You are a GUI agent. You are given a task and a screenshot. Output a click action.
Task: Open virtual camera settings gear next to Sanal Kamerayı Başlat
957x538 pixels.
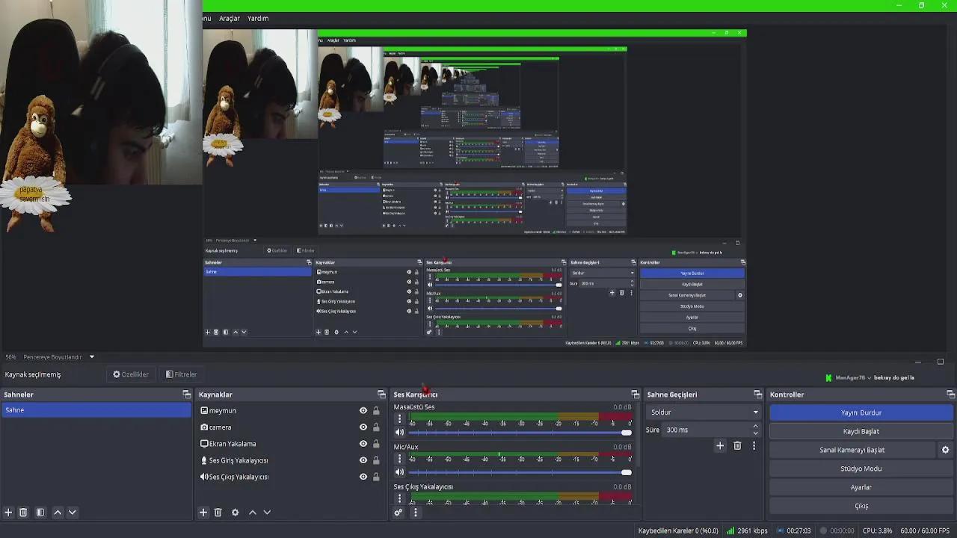point(945,449)
